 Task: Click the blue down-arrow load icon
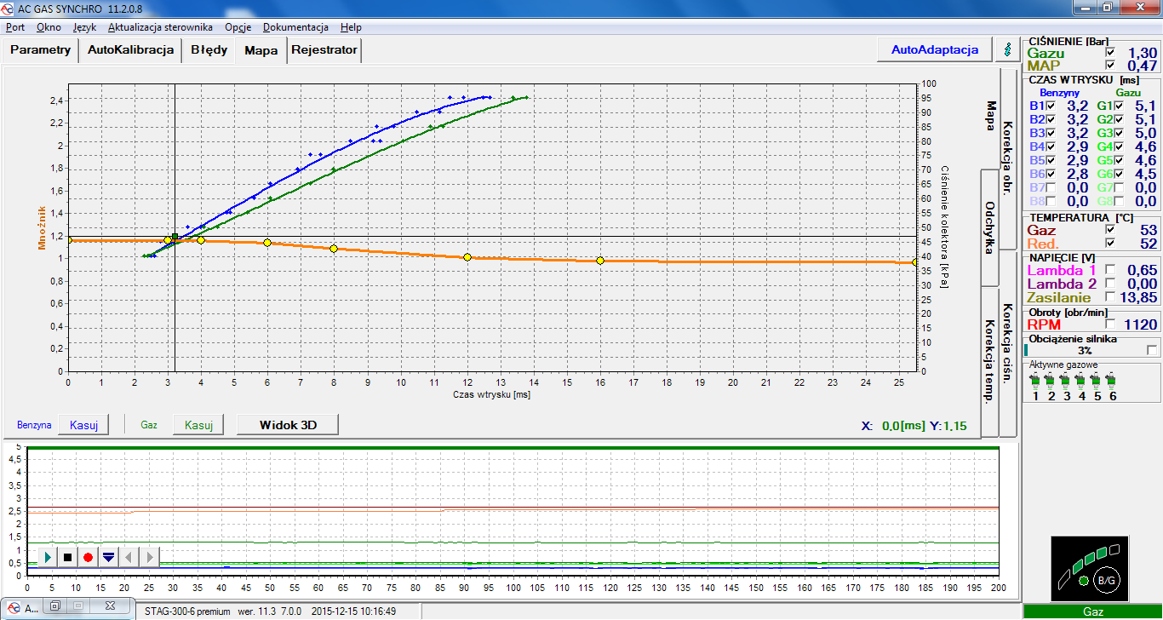coord(108,557)
